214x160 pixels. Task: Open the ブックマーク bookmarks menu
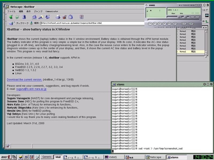pyautogui.click(x=18, y=23)
